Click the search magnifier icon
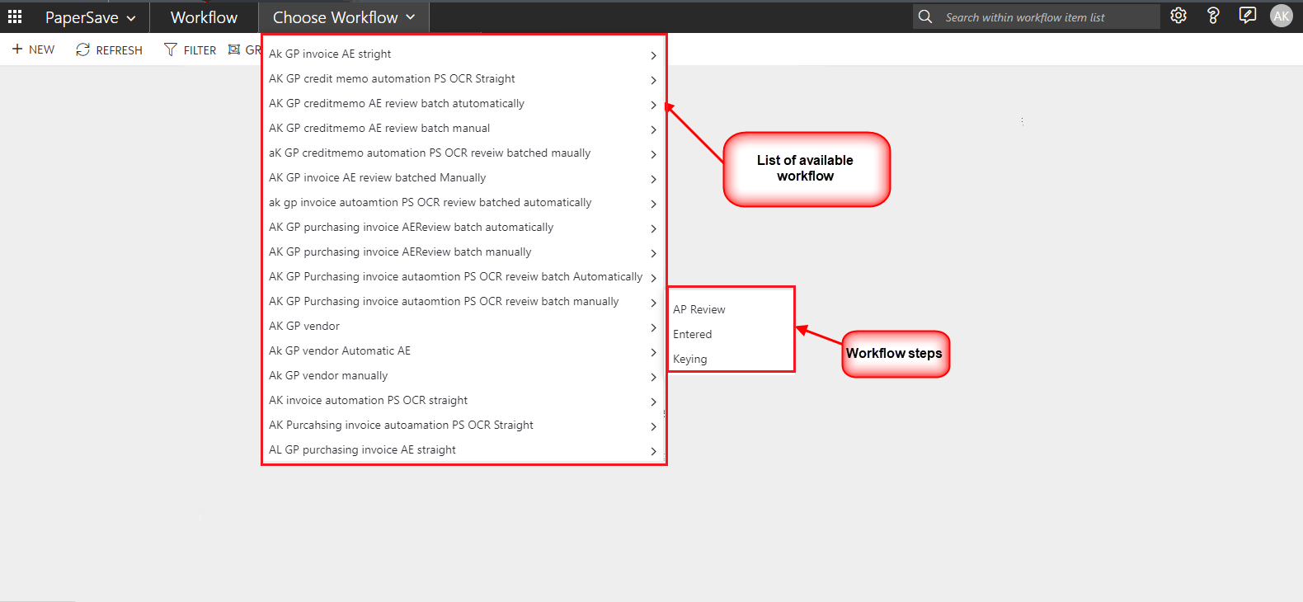The height and width of the screenshot is (602, 1303). 925,16
